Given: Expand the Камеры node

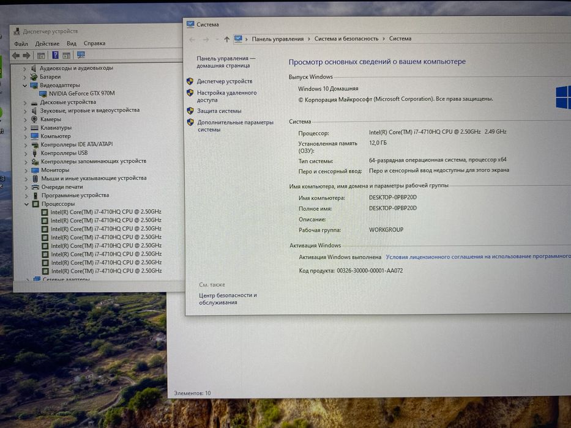Looking at the screenshot, I should tap(25, 120).
